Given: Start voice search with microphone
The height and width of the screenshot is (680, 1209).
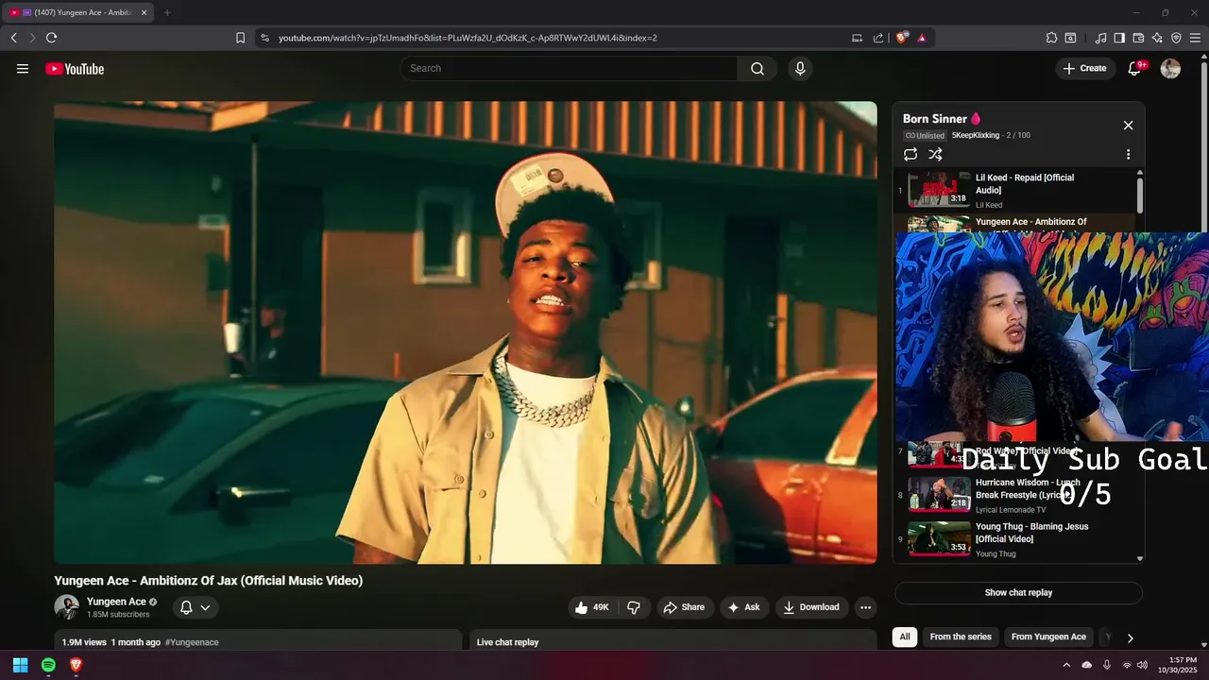Looking at the screenshot, I should (x=800, y=68).
